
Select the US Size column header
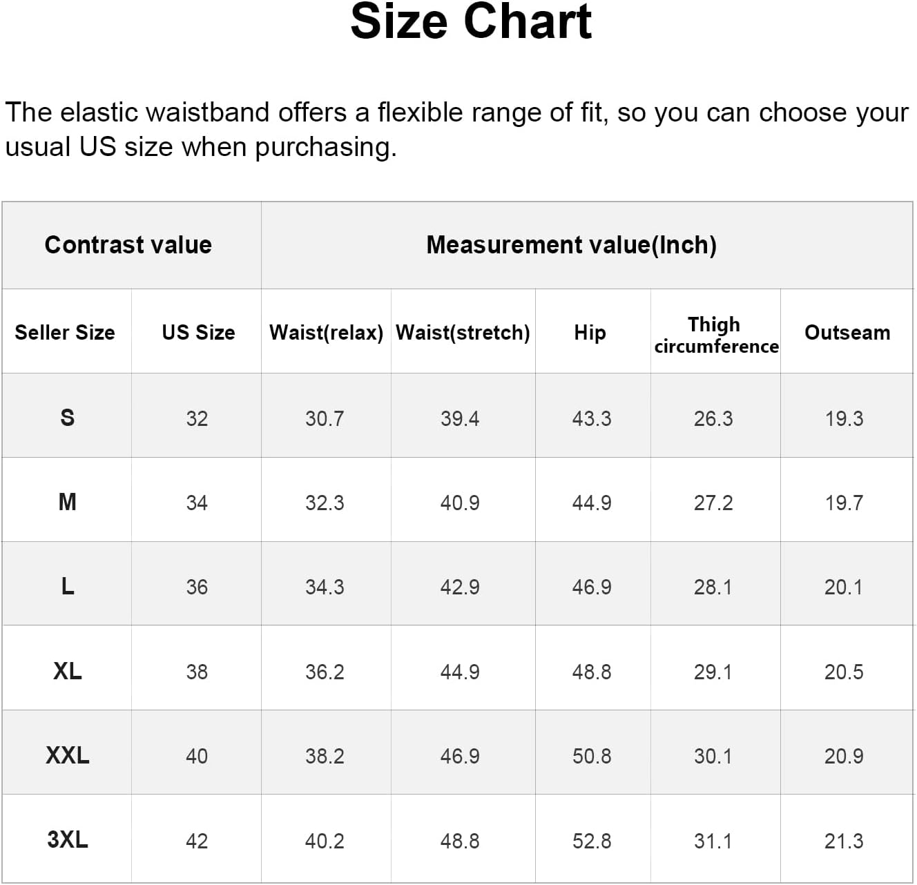pyautogui.click(x=198, y=332)
